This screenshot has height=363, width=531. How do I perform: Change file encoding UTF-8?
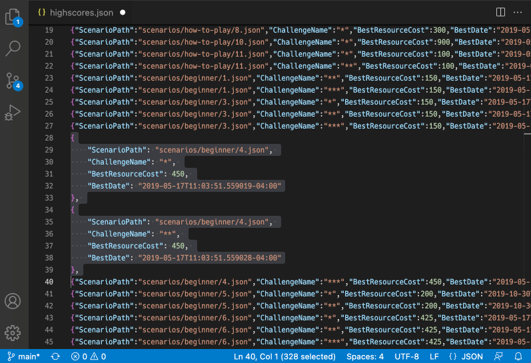click(406, 356)
